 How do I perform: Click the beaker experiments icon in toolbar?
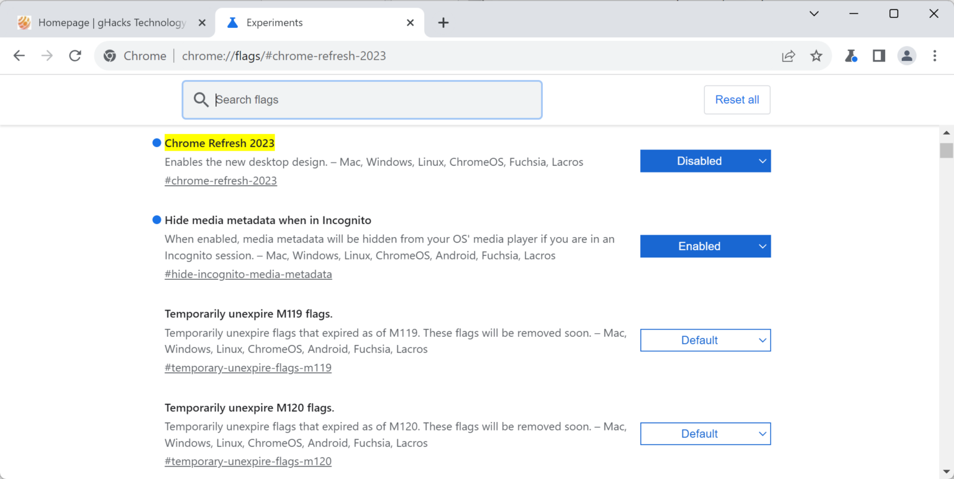coord(851,56)
